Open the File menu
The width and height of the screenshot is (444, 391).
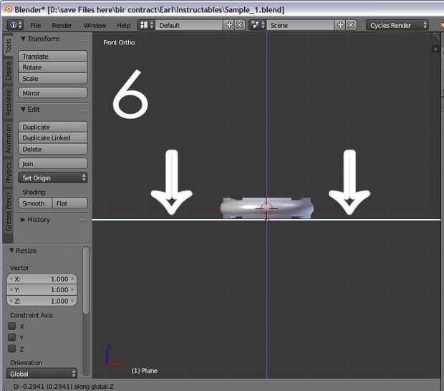(36, 26)
